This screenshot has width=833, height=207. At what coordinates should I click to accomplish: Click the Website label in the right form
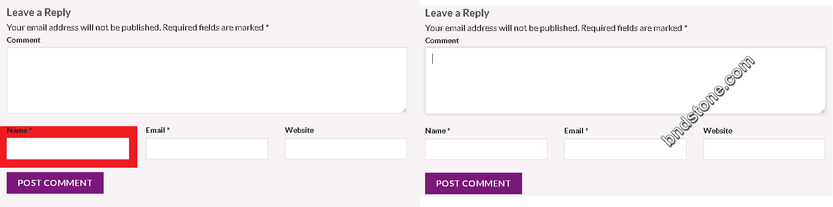click(x=718, y=131)
